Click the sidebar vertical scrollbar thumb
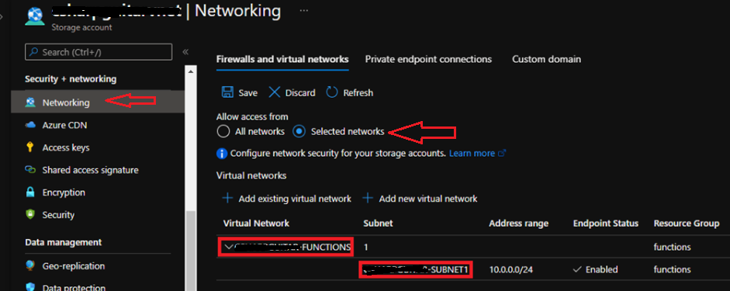Viewport: 730px width, 291px height. click(190, 251)
